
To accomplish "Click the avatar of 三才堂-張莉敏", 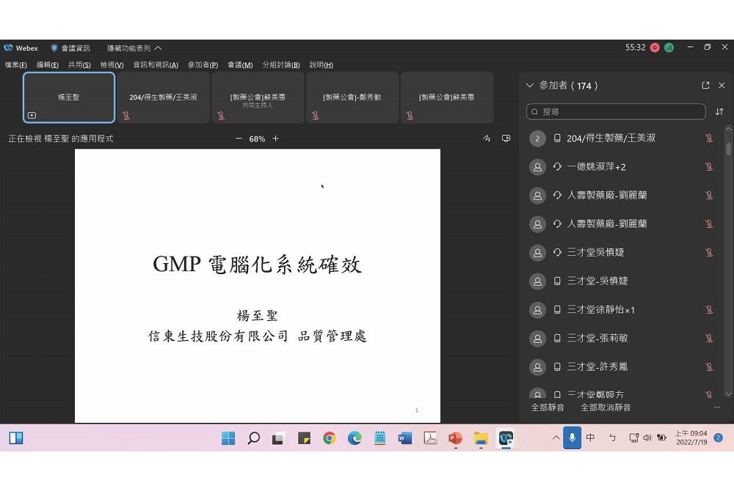I will (537, 339).
